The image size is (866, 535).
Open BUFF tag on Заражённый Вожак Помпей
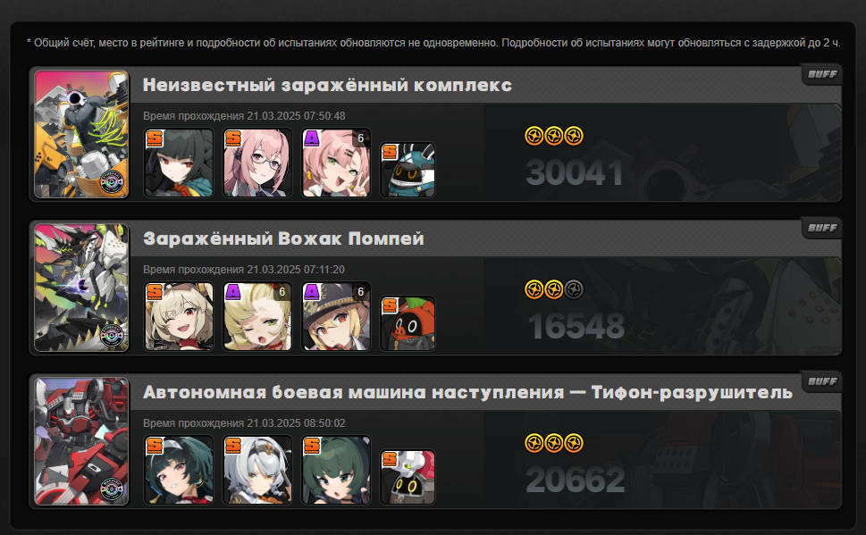pyautogui.click(x=822, y=228)
